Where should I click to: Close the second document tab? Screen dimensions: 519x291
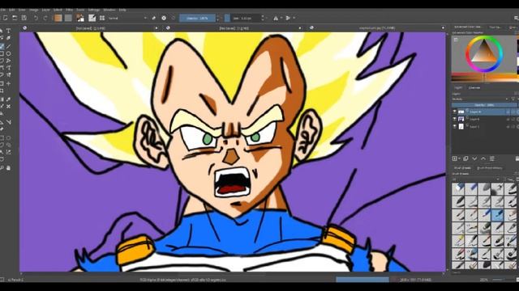tap(300, 28)
